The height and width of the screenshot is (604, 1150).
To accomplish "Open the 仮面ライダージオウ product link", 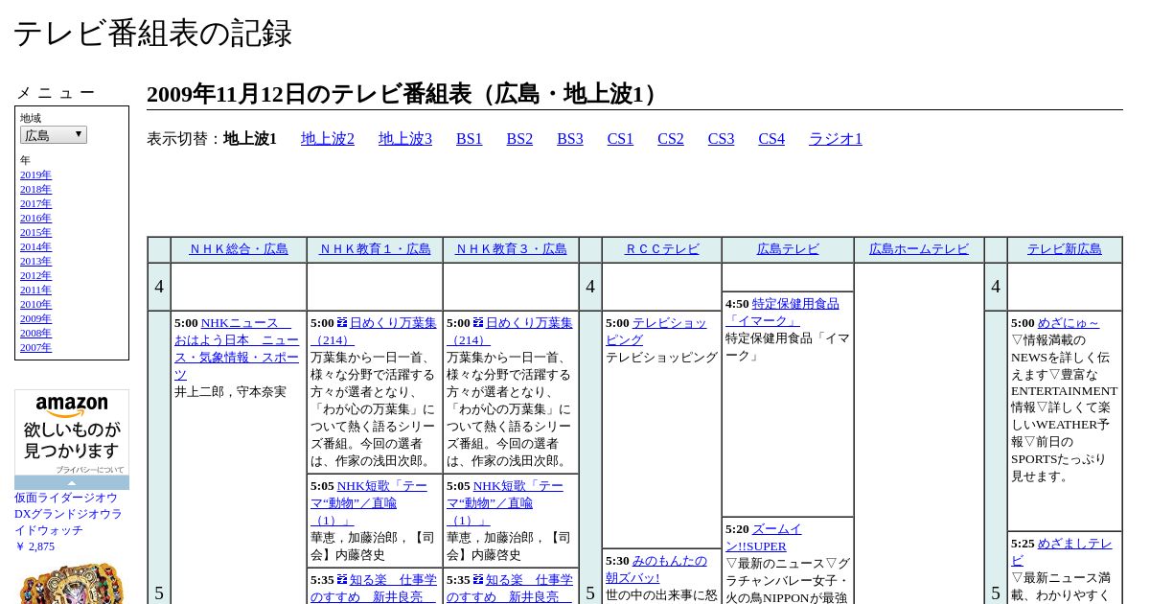I will pyautogui.click(x=68, y=514).
